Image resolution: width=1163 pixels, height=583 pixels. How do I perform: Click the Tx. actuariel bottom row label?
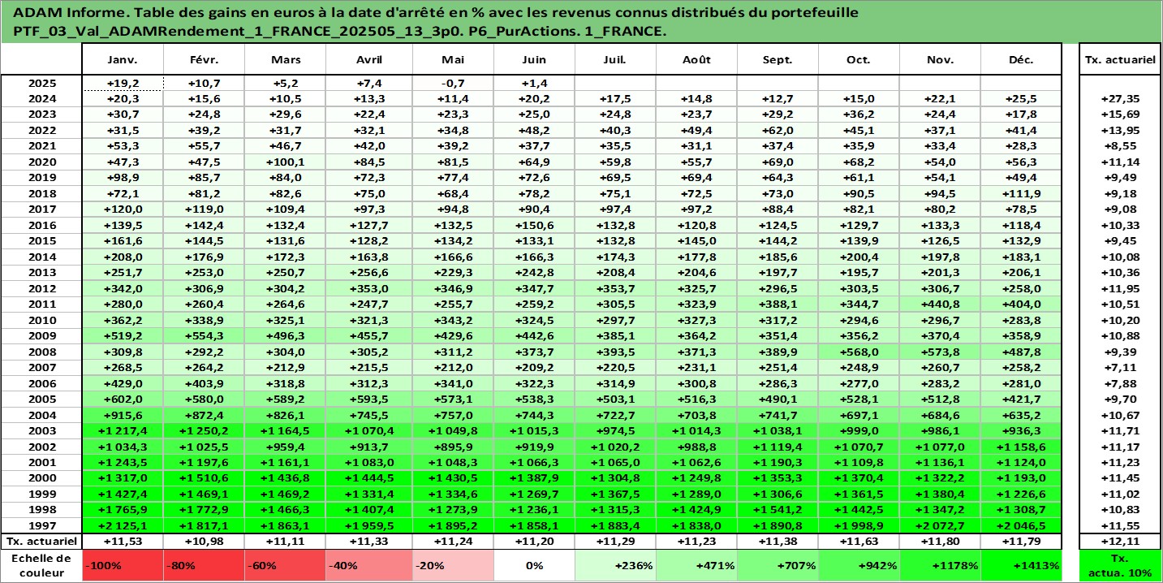(41, 541)
